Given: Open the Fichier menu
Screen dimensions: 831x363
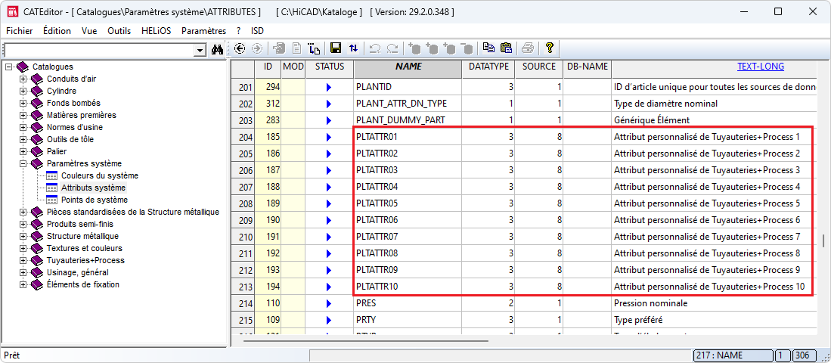Looking at the screenshot, I should click(x=19, y=31).
